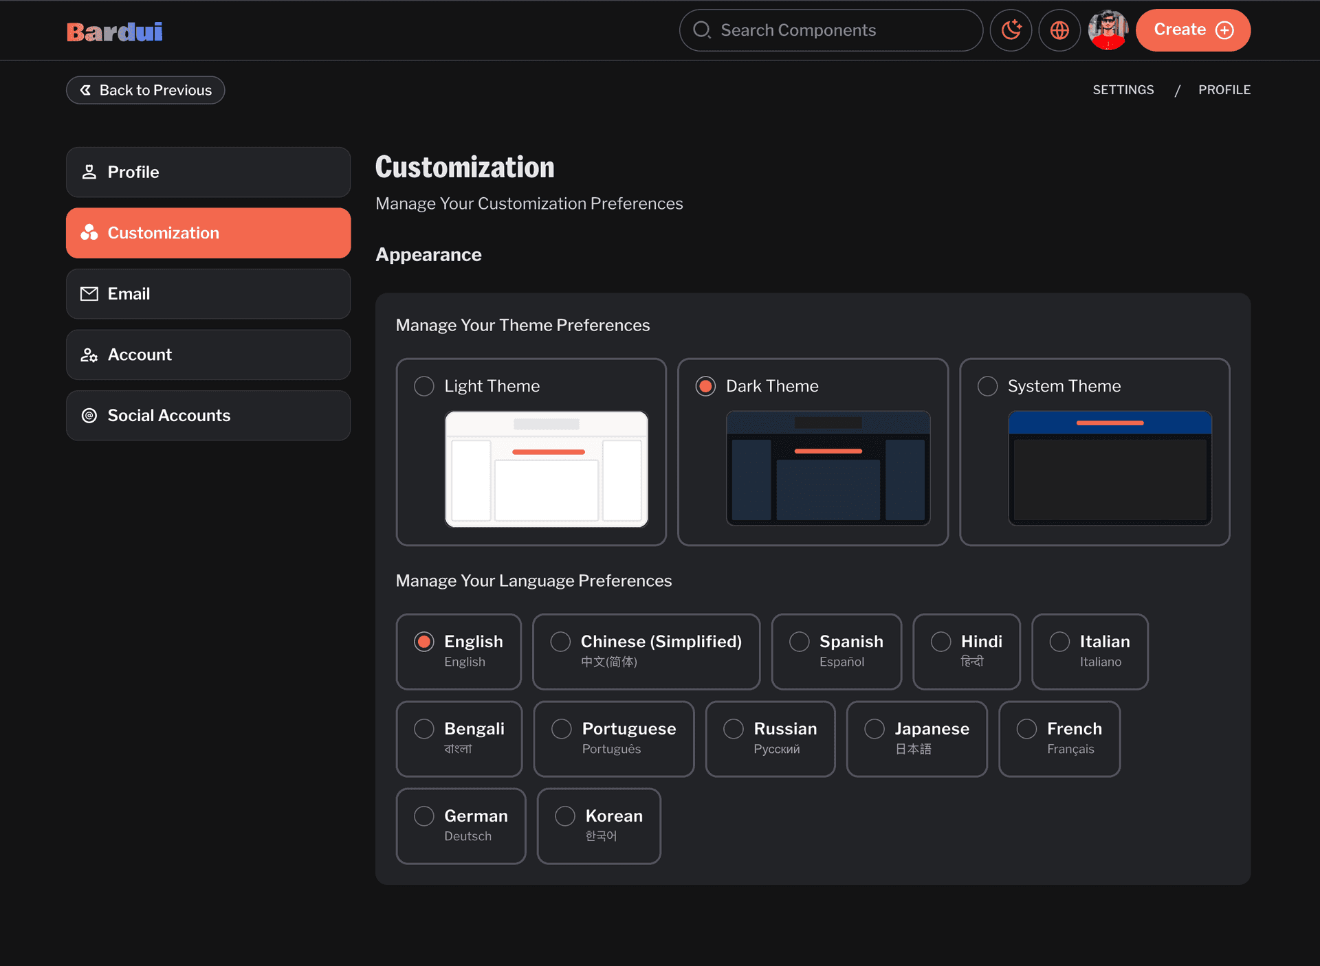Select the Light Theme radio button
Viewport: 1320px width, 966px height.
tap(424, 386)
